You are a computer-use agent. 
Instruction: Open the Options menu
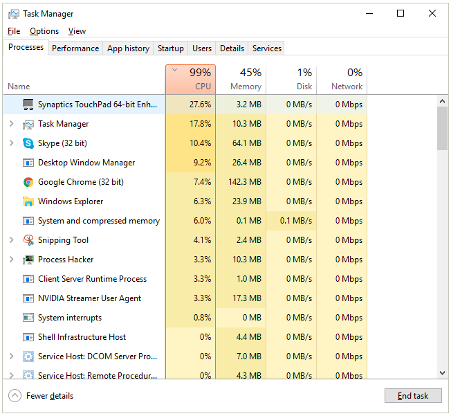coord(44,31)
